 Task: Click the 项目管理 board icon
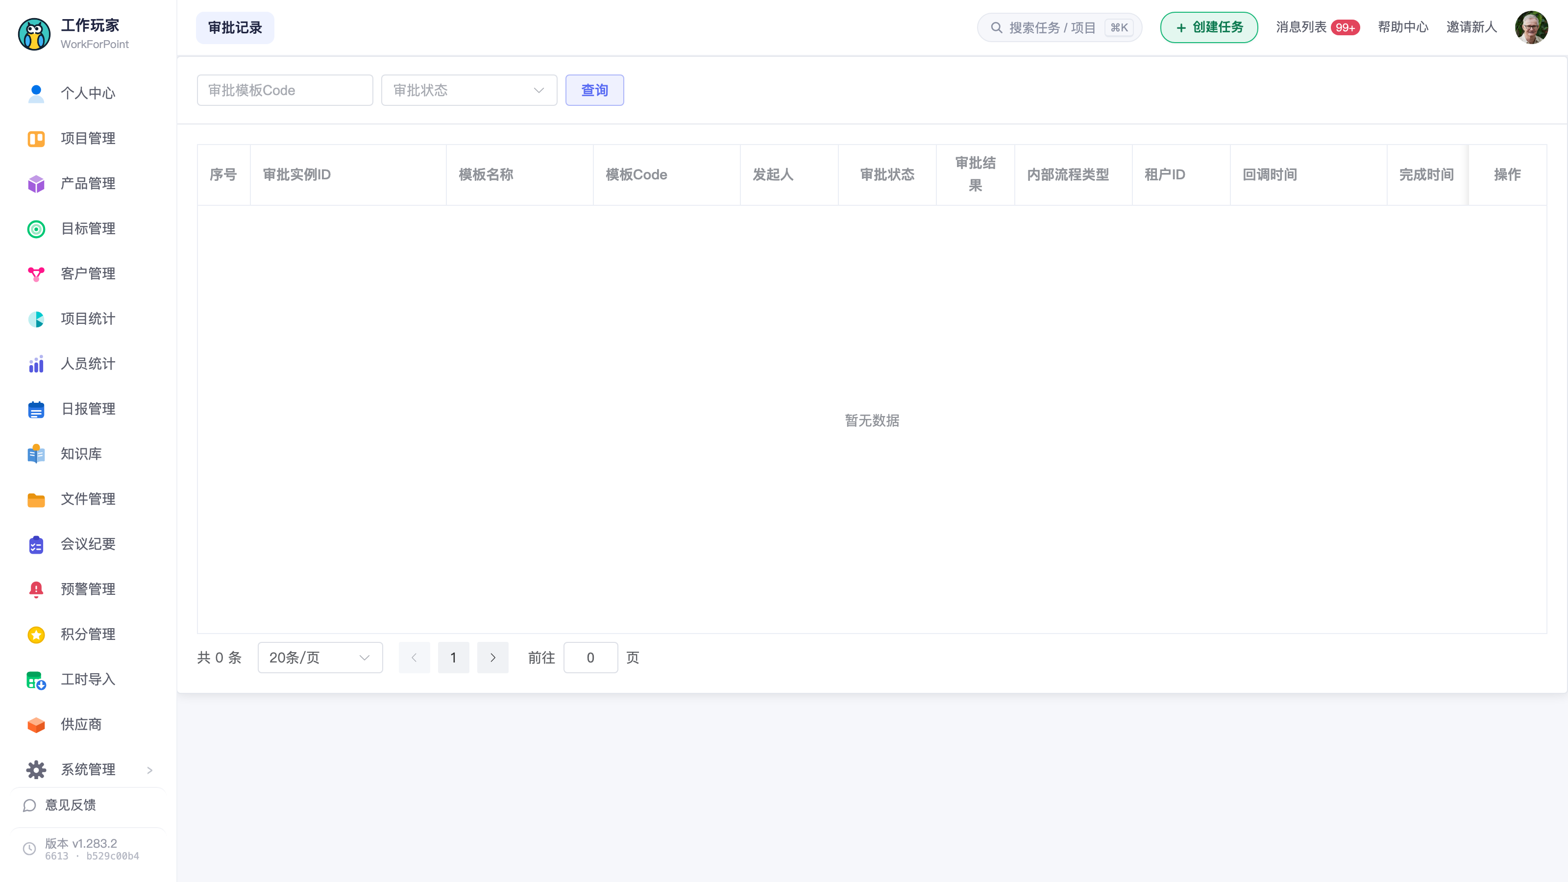[x=36, y=139]
